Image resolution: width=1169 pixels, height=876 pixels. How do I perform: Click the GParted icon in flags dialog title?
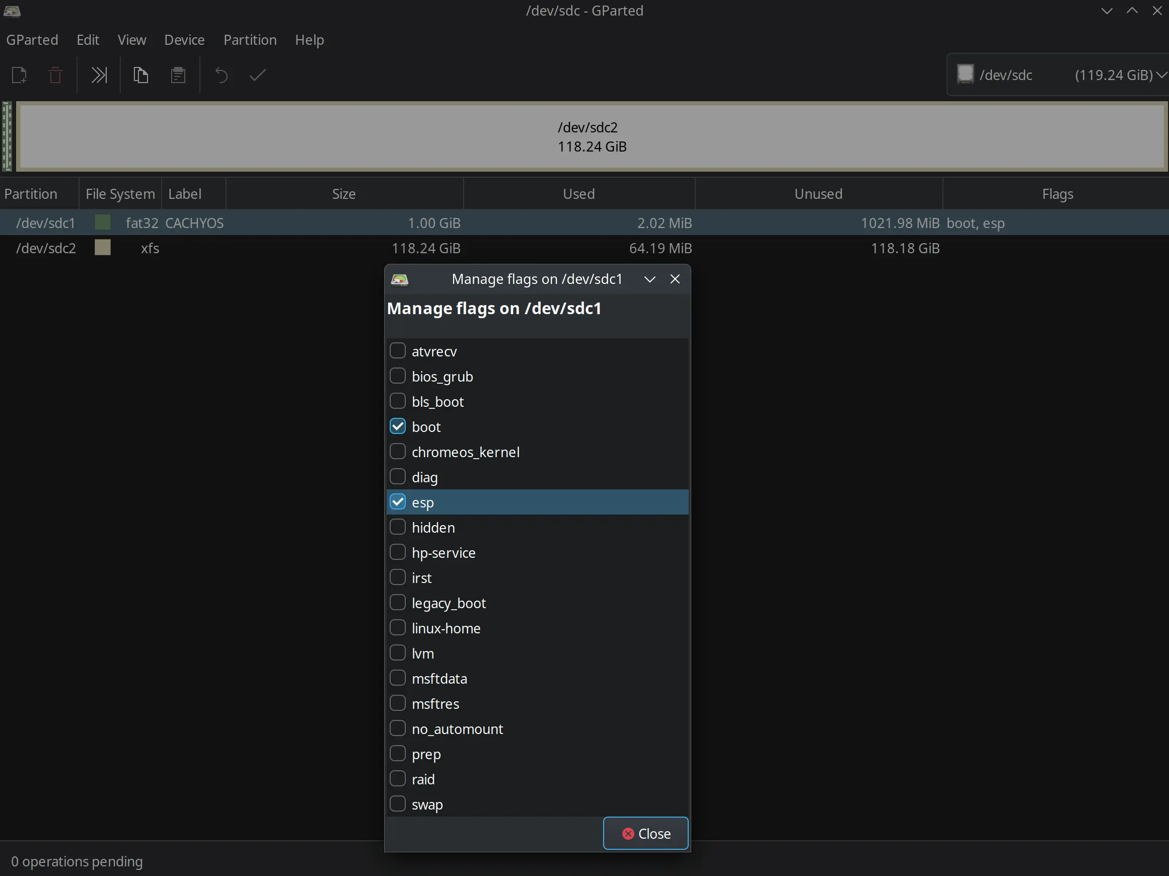click(x=400, y=279)
